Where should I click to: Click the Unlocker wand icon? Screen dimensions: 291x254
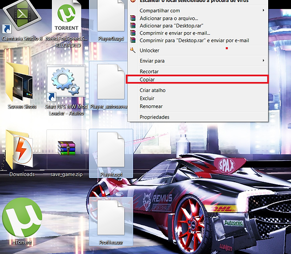click(x=133, y=50)
